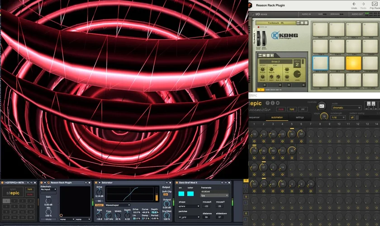Viewport: 380px width, 226px height.
Task: Expand the Saturator Waveshaper type dropdown
Action: coord(117,205)
